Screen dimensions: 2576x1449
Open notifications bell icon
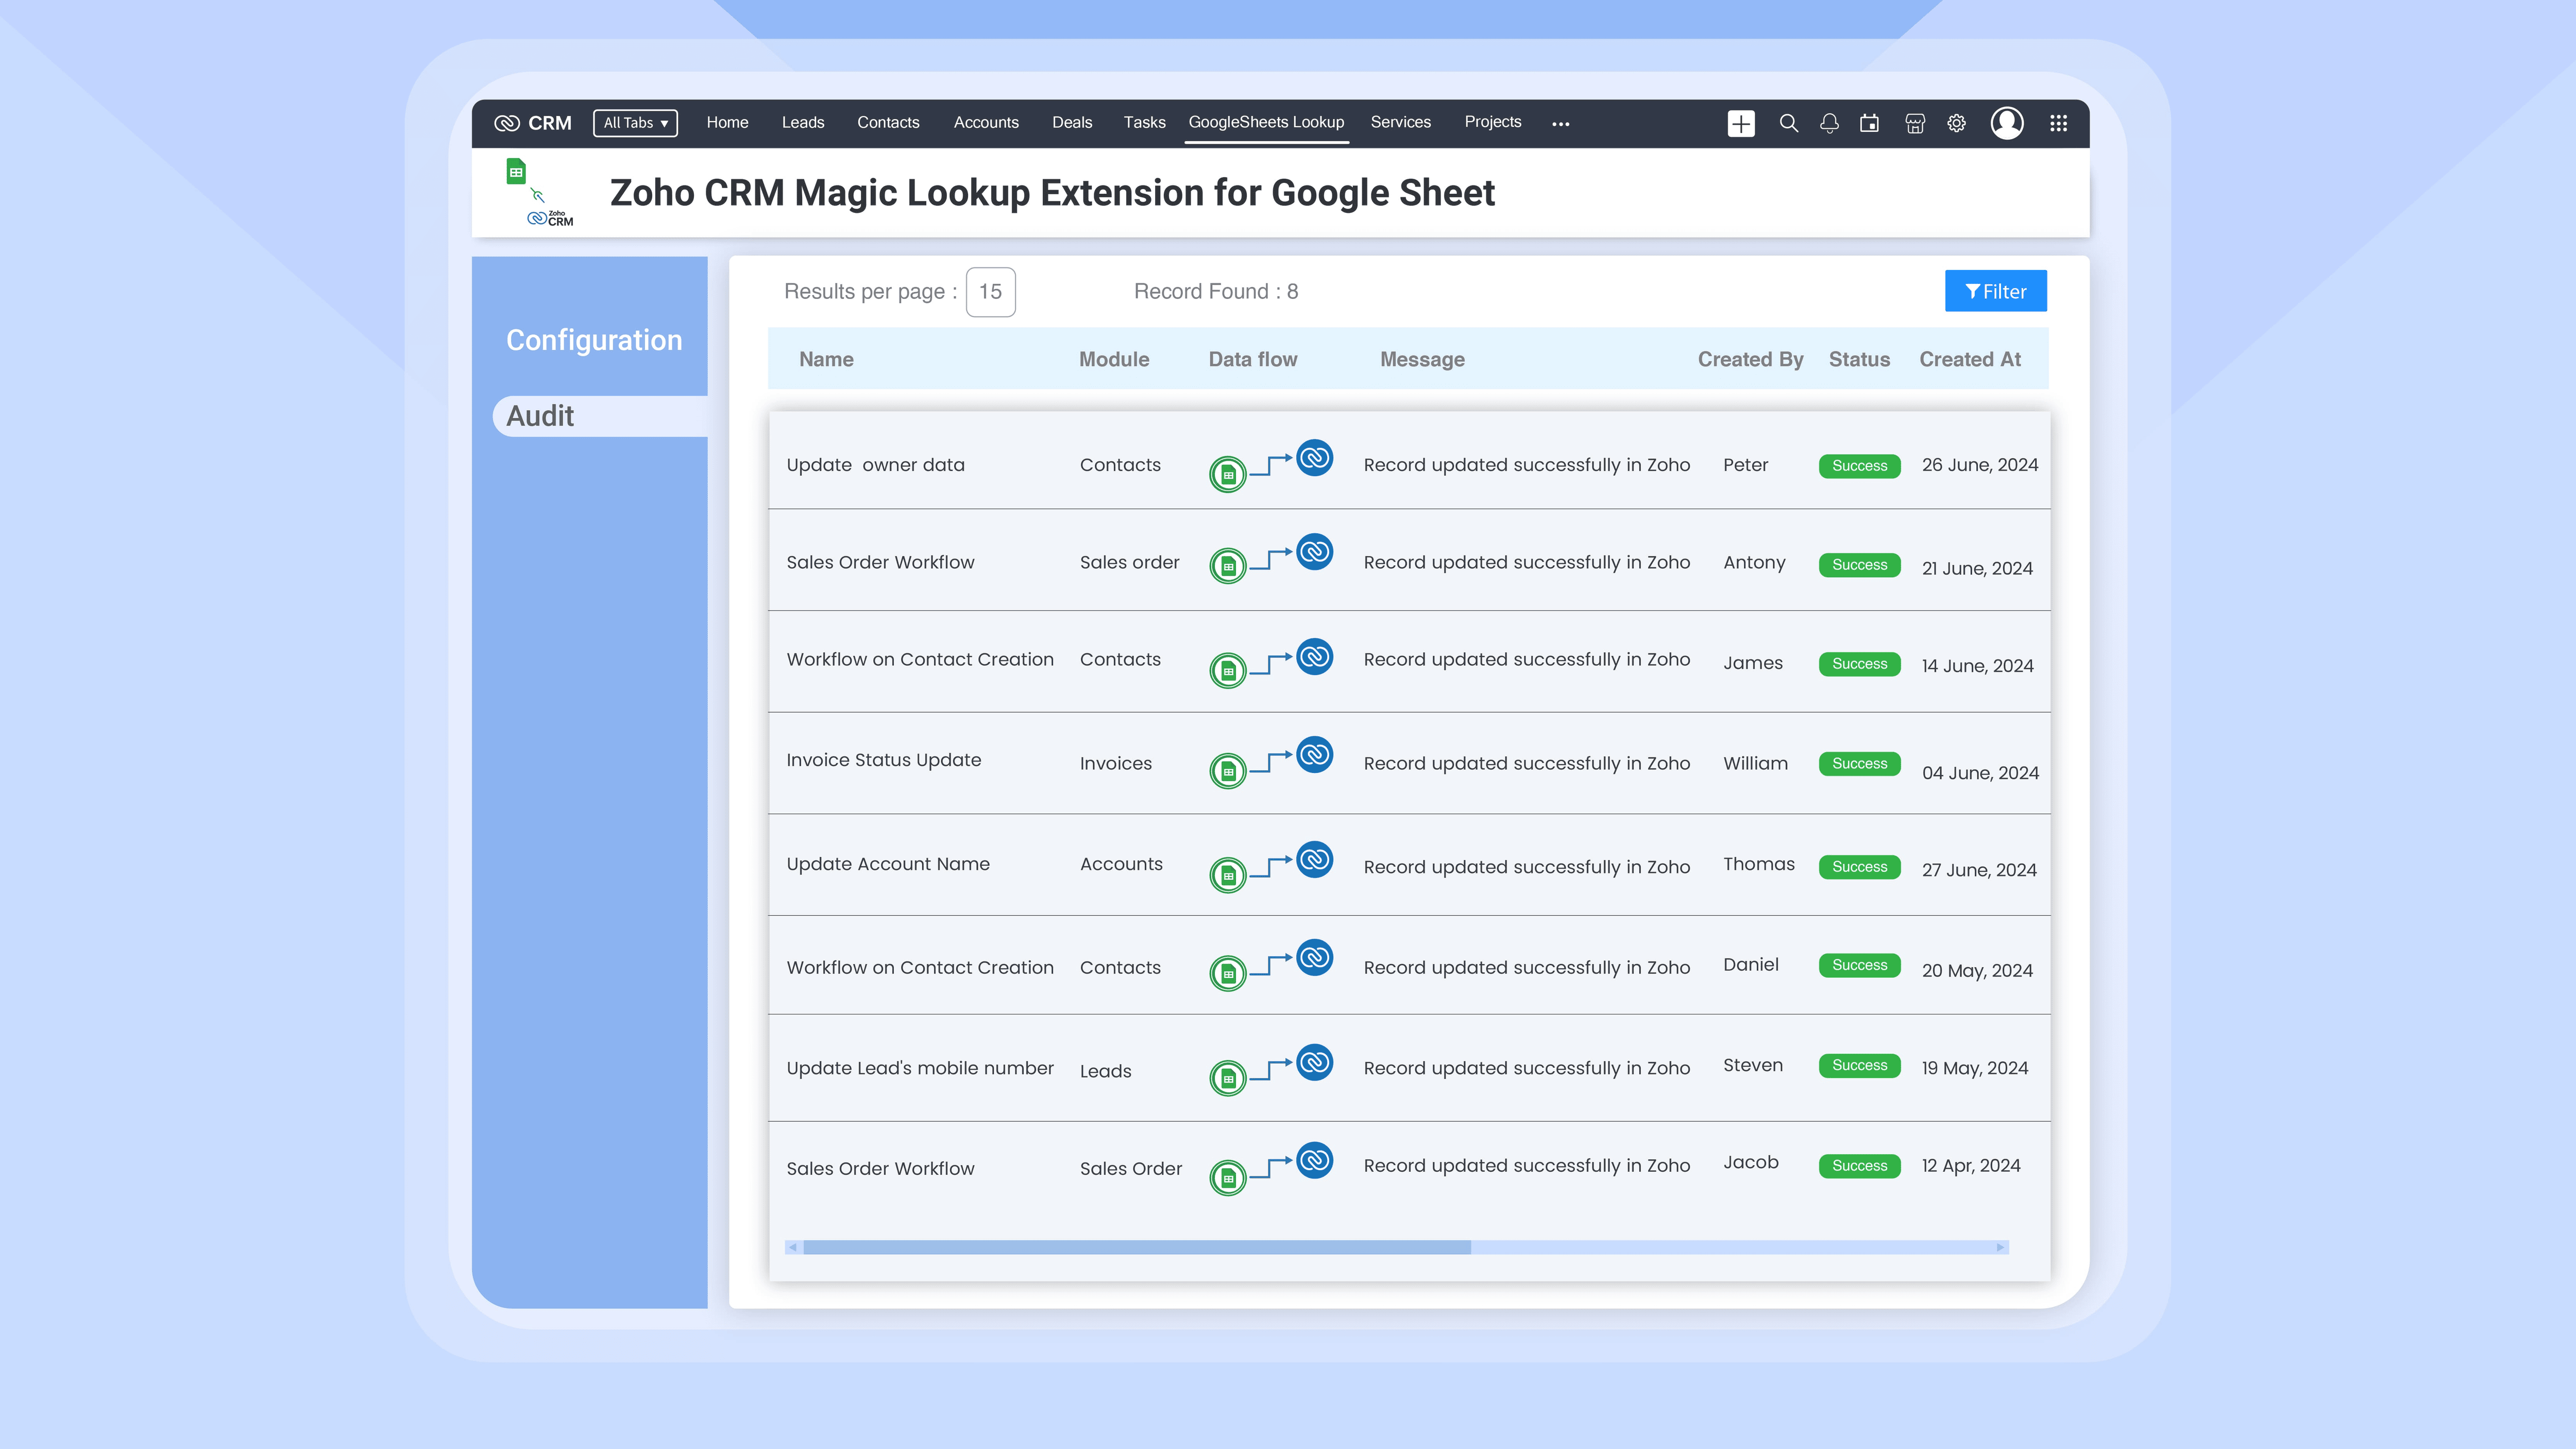[1829, 123]
